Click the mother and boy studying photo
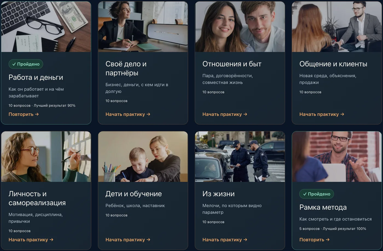This screenshot has width=383, height=251. pyautogui.click(x=143, y=156)
